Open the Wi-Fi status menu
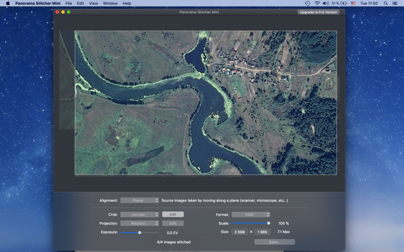Screen dimensions: 404x252 pos(317,3)
